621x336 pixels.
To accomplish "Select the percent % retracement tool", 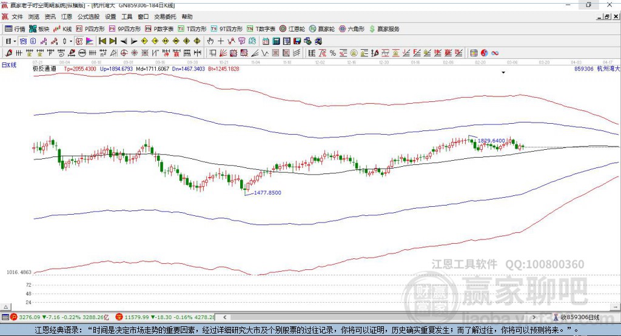I will (x=333, y=53).
